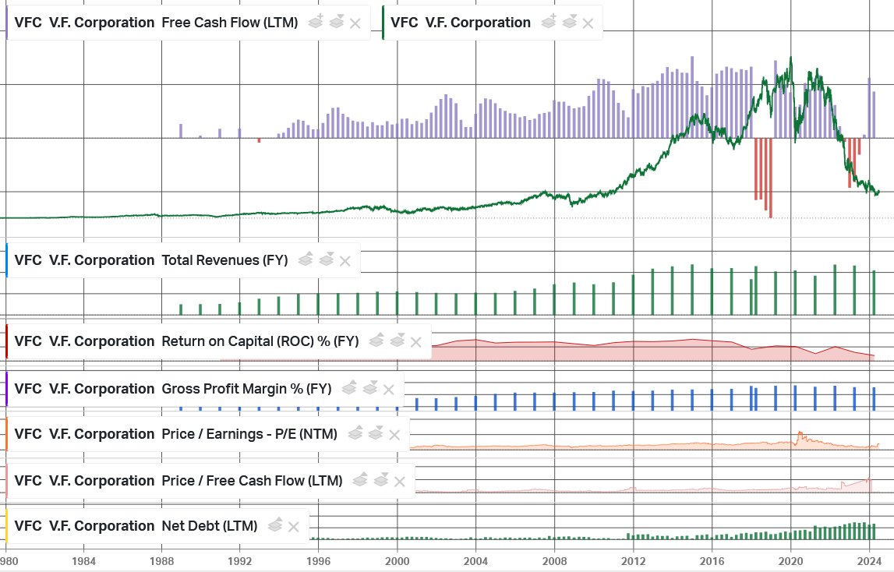Image resolution: width=894 pixels, height=572 pixels.
Task: Select the 'Price / Earnings - P/E (NTM)' label
Action: (x=249, y=435)
